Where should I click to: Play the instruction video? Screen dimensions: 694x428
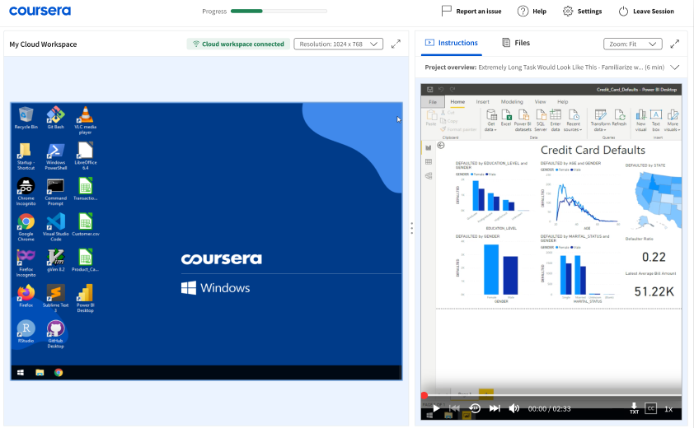point(436,408)
